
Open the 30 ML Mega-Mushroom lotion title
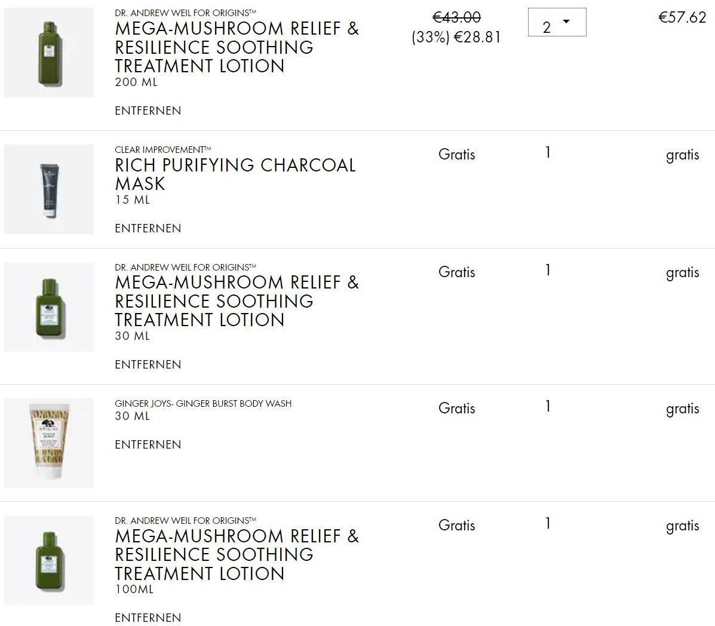pos(237,302)
